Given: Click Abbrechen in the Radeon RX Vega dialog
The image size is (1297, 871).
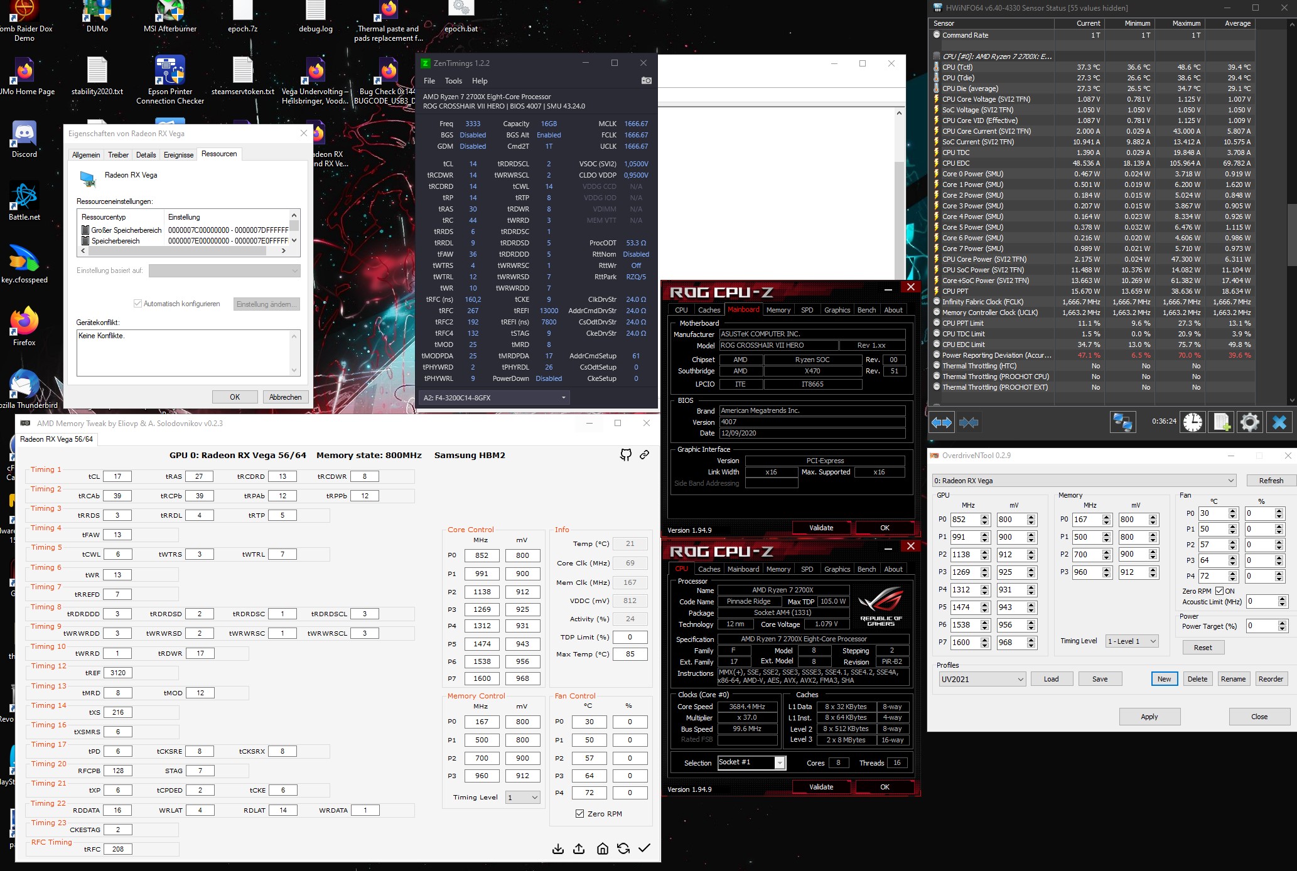Looking at the screenshot, I should click(285, 397).
